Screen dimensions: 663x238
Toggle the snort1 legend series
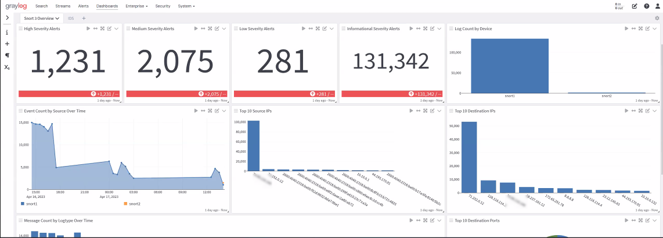click(29, 204)
